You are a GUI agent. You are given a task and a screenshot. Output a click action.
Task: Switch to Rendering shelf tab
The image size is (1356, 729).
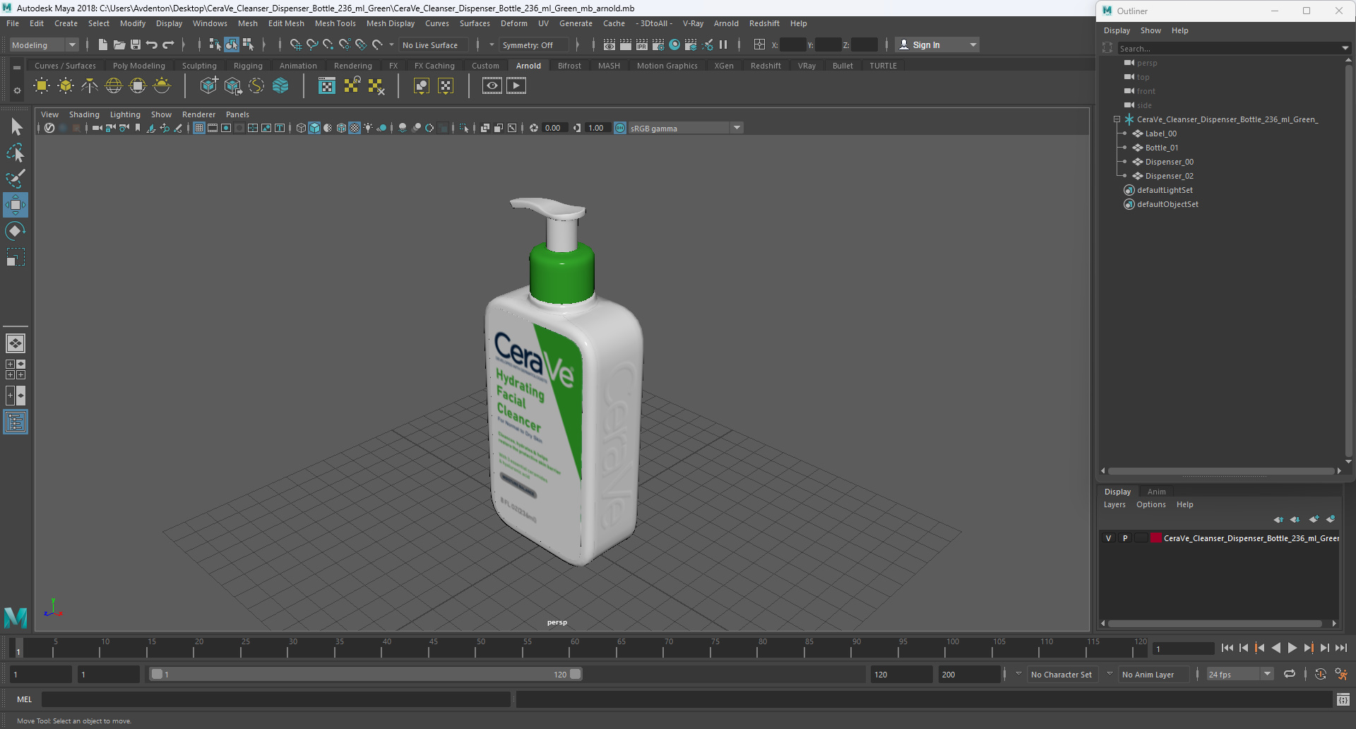pos(352,66)
